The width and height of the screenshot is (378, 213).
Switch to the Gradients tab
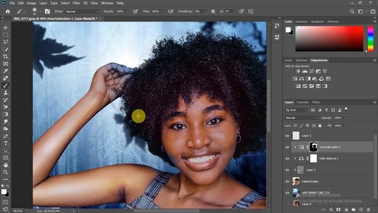coord(318,22)
